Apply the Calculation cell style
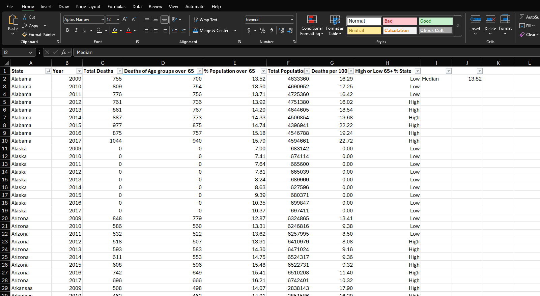This screenshot has width=540, height=296. [x=400, y=30]
